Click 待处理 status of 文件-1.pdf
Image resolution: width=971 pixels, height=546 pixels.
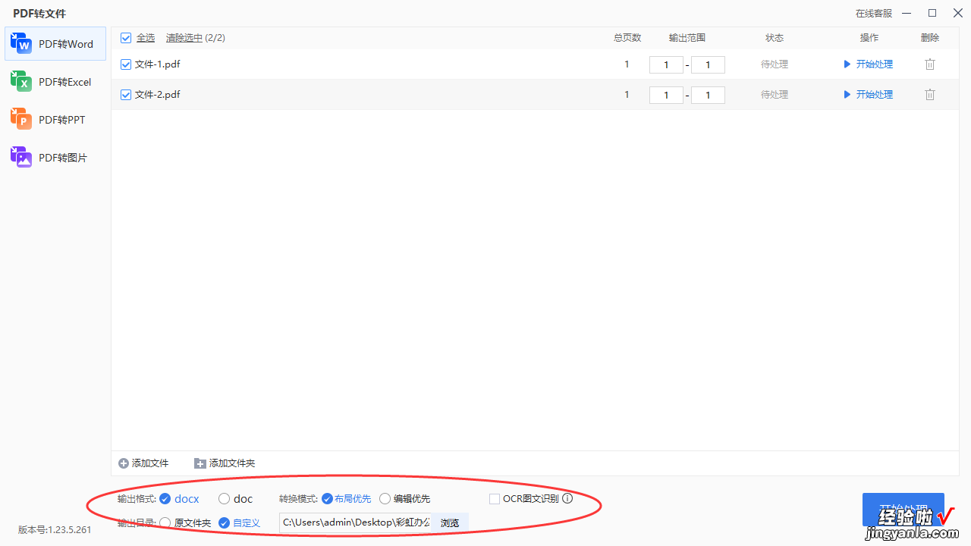tap(775, 64)
